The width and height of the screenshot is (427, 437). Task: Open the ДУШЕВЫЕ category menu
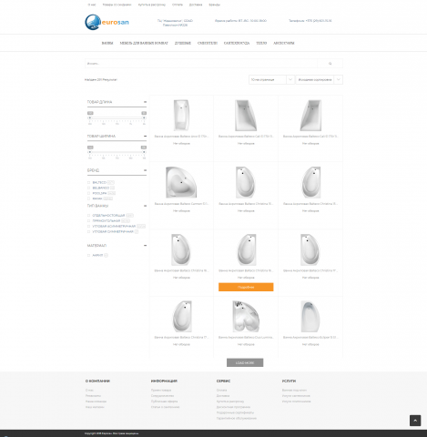183,43
